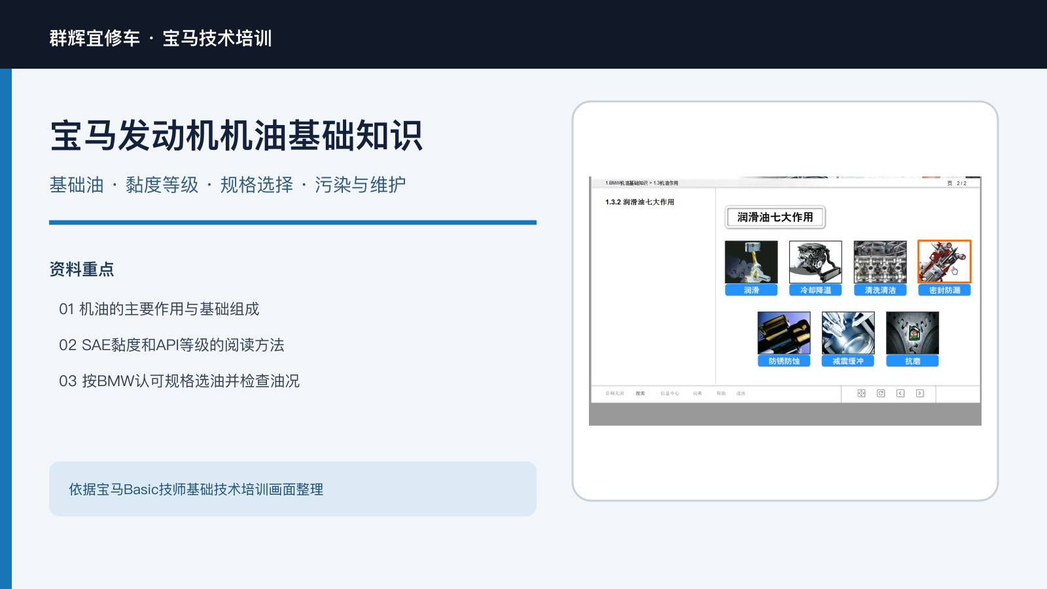The image size is (1047, 589).
Task: Go to the next page with the right arrow
Action: [x=920, y=393]
